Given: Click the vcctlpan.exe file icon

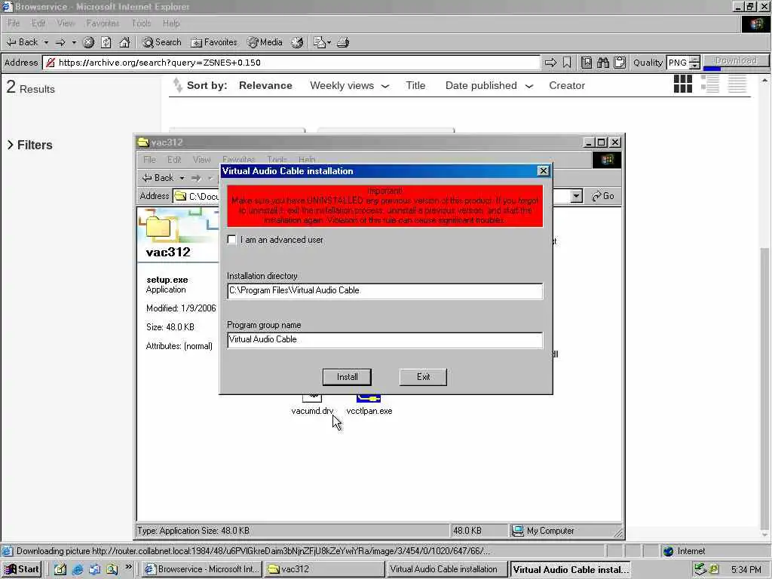Looking at the screenshot, I should point(368,398).
